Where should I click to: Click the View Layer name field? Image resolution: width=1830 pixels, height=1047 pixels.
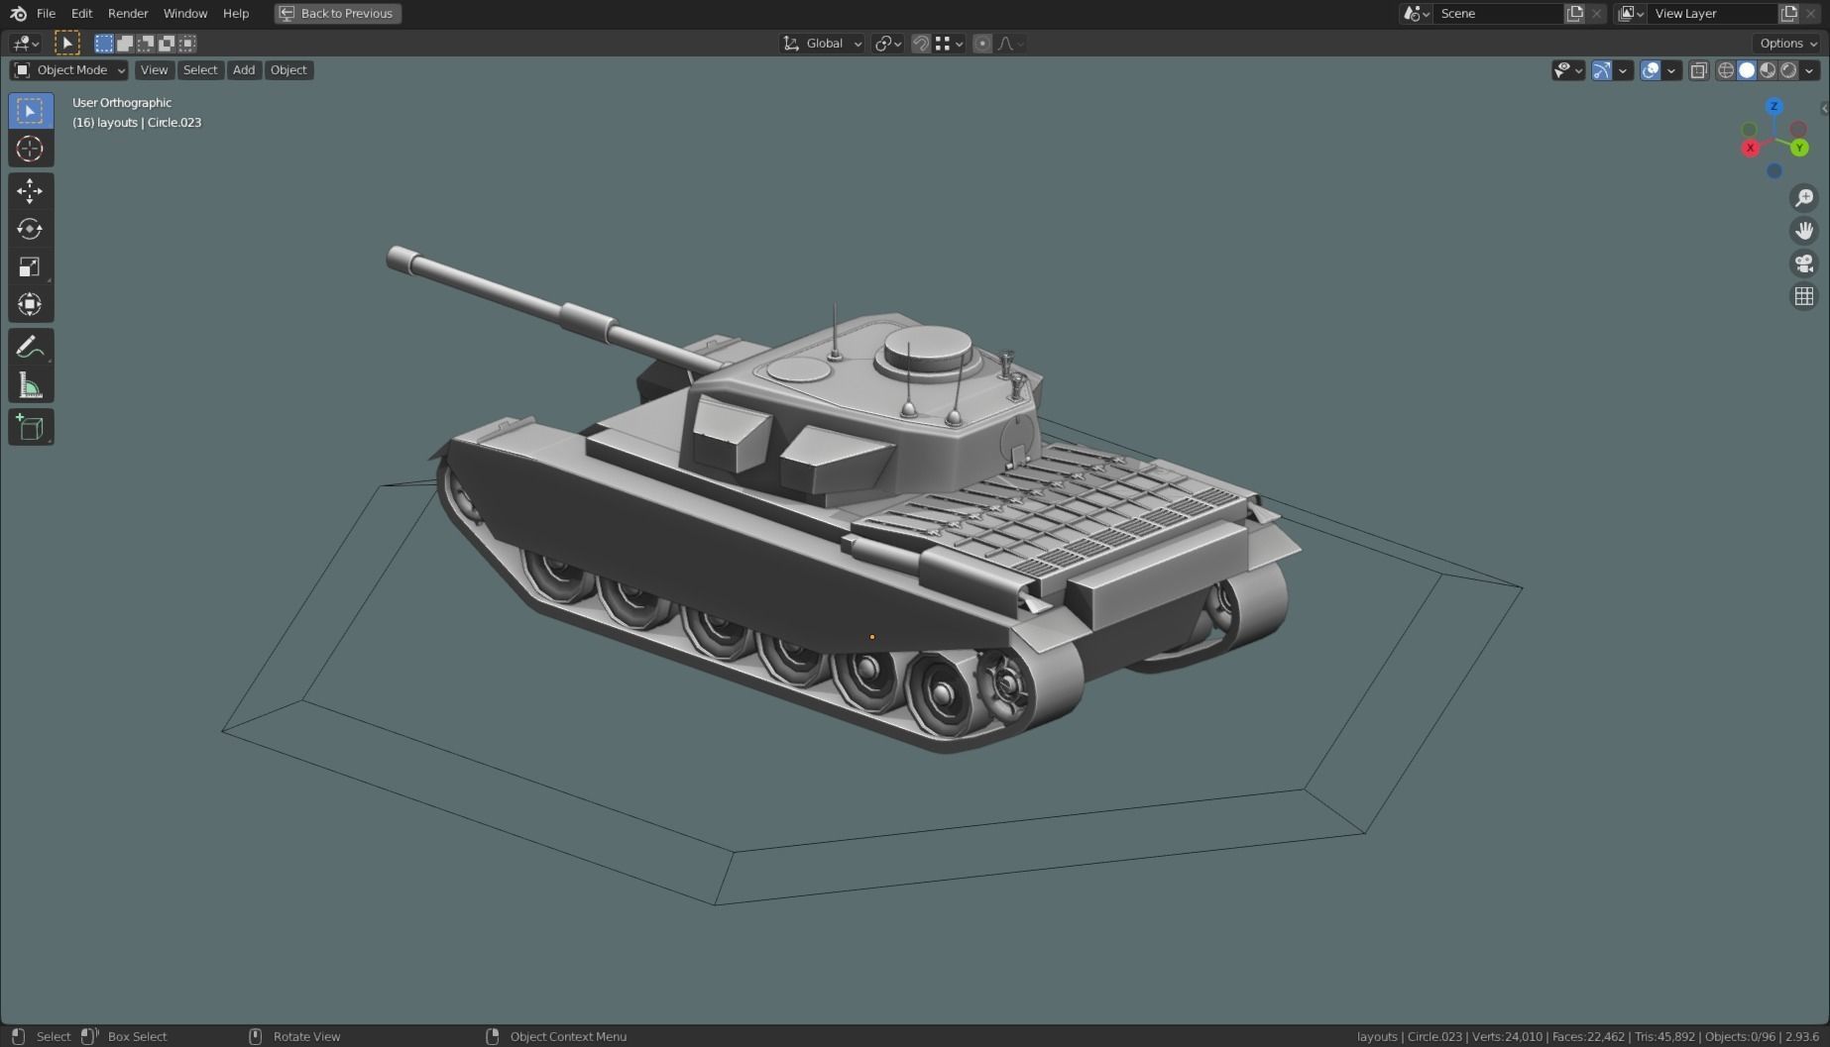(x=1713, y=13)
